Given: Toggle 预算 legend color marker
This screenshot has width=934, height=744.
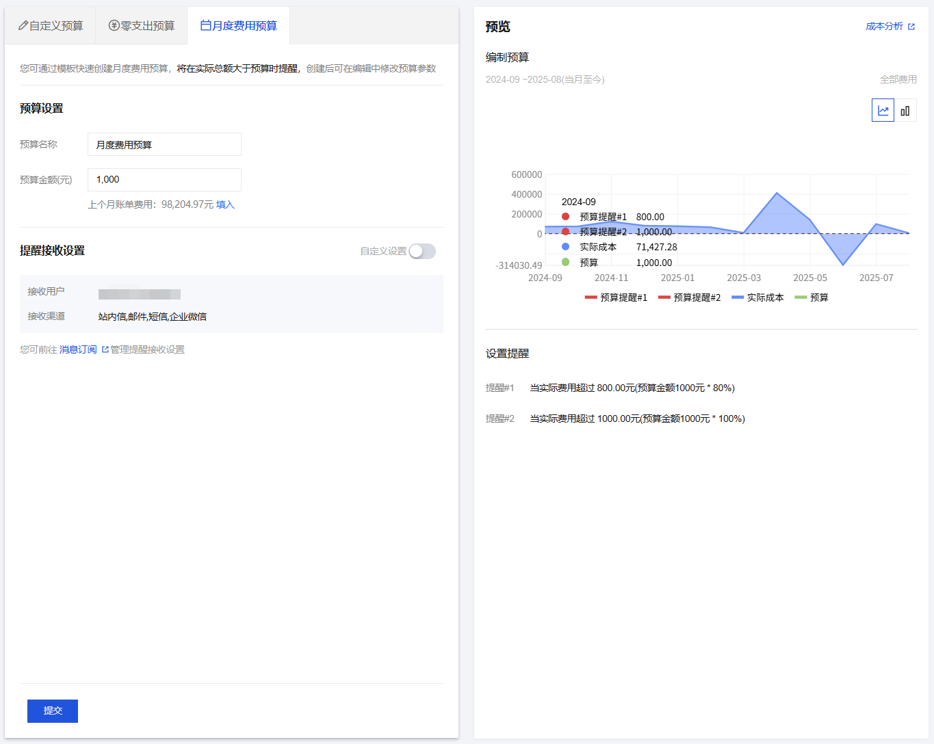Looking at the screenshot, I should click(801, 297).
